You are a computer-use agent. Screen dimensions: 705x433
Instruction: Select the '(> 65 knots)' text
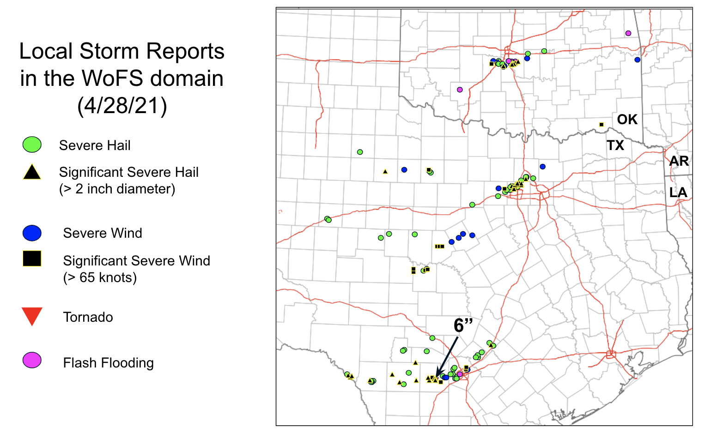coord(100,277)
